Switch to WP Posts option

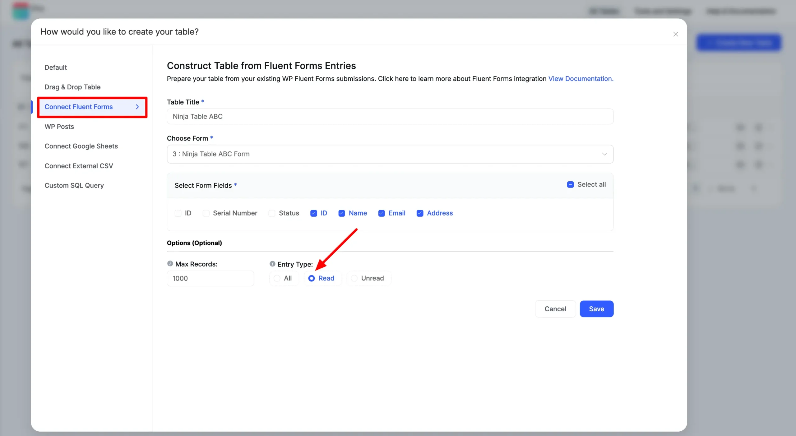coord(59,127)
